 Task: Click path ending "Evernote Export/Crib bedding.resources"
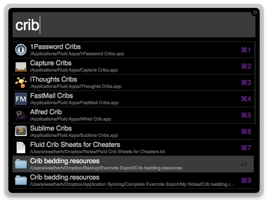(x=106, y=168)
